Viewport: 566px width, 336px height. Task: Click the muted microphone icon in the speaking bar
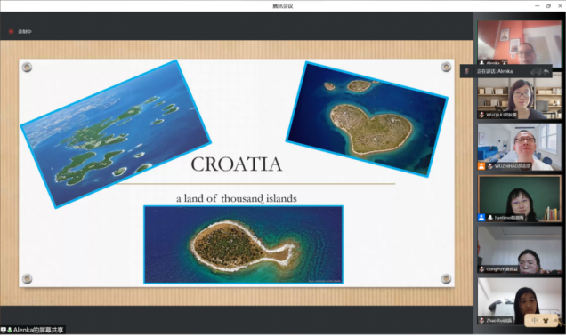pos(466,71)
